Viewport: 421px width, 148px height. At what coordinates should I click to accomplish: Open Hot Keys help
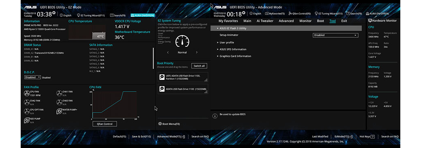367,137
